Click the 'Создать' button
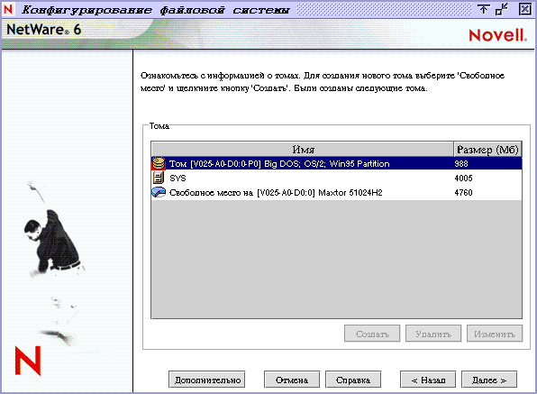537x394 pixels. click(x=372, y=334)
